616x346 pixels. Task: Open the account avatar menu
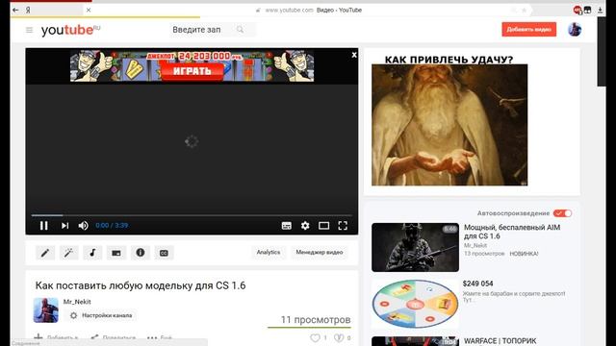[575, 30]
